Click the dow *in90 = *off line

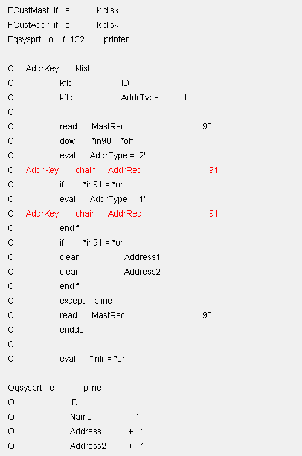point(71,141)
